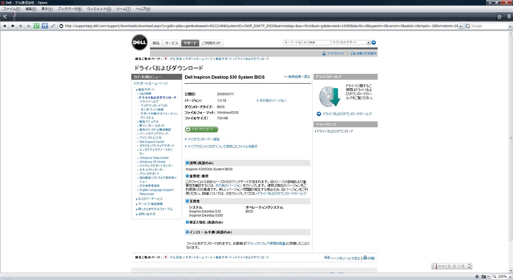This screenshot has height=280, width=513.
Task: Expand the 修正と強化 (英語のみ) section
Action: pyautogui.click(x=187, y=222)
